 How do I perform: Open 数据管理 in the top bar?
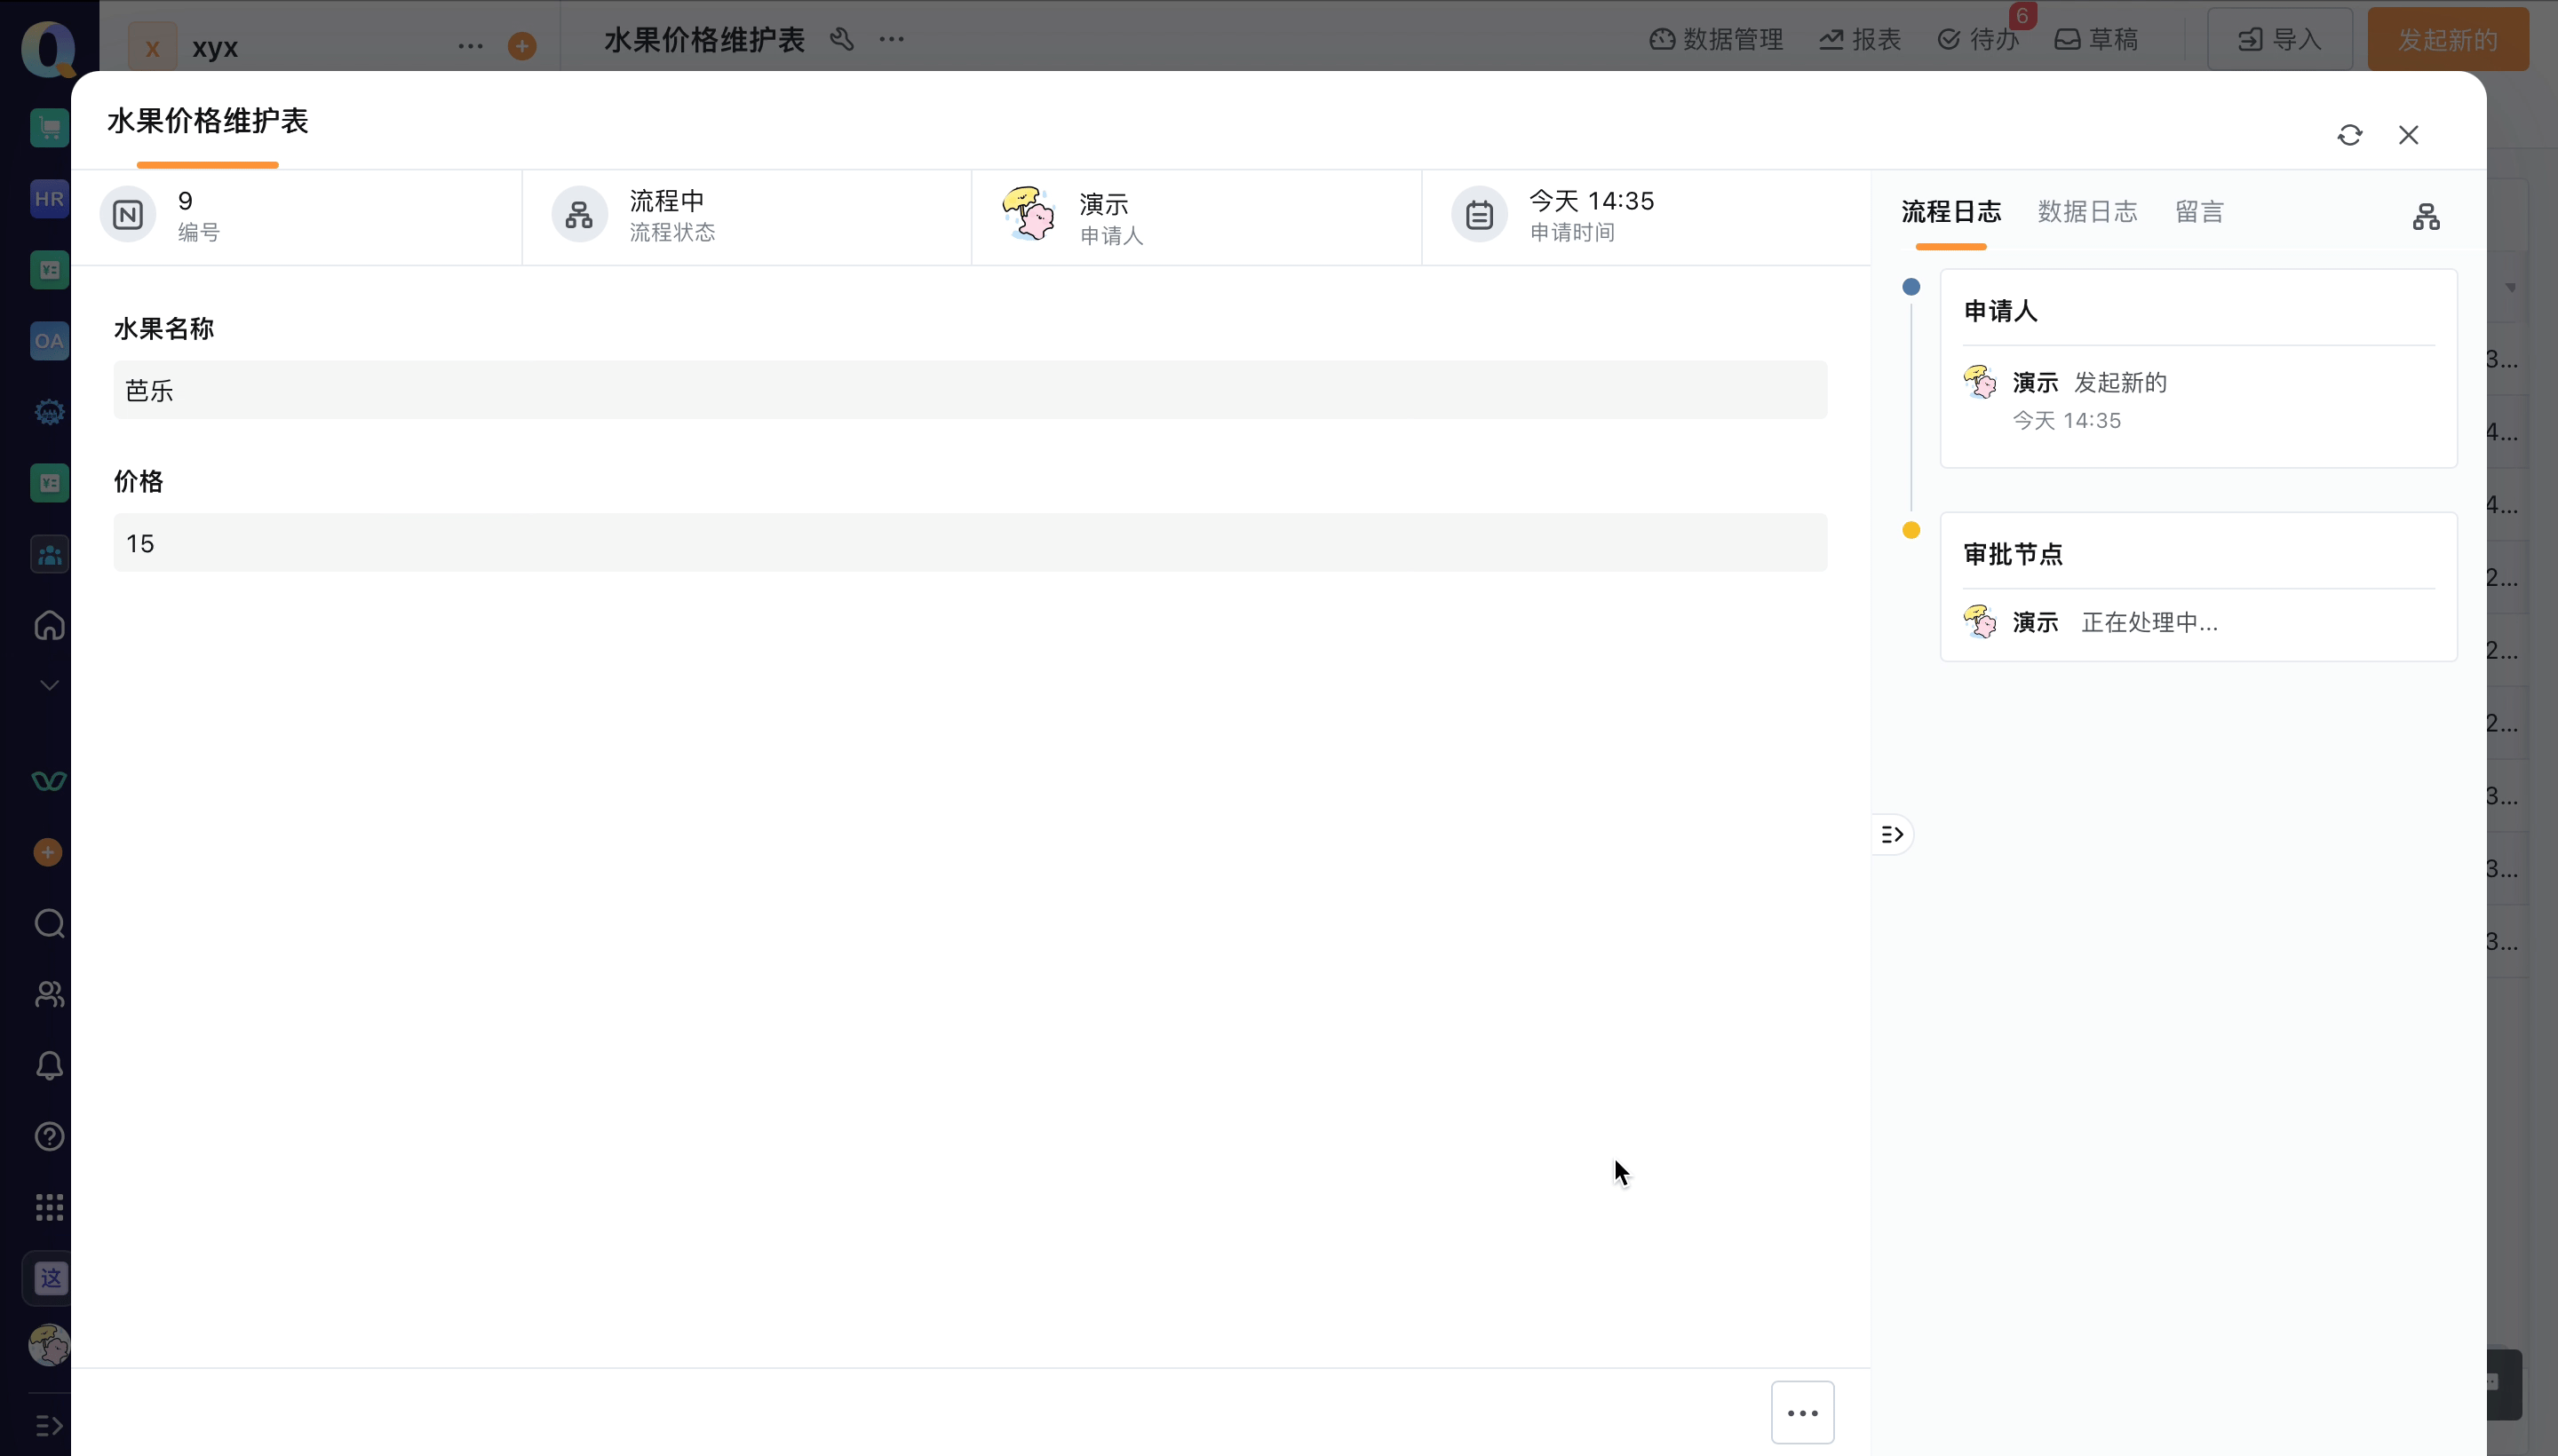pos(1717,39)
